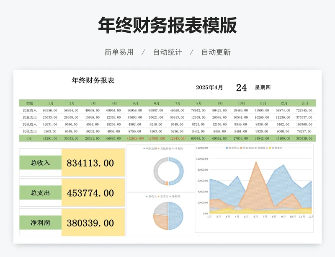Viewport: 335px width, 257px height.
Task: Click the 5月 header in the table
Action: tap(135, 103)
